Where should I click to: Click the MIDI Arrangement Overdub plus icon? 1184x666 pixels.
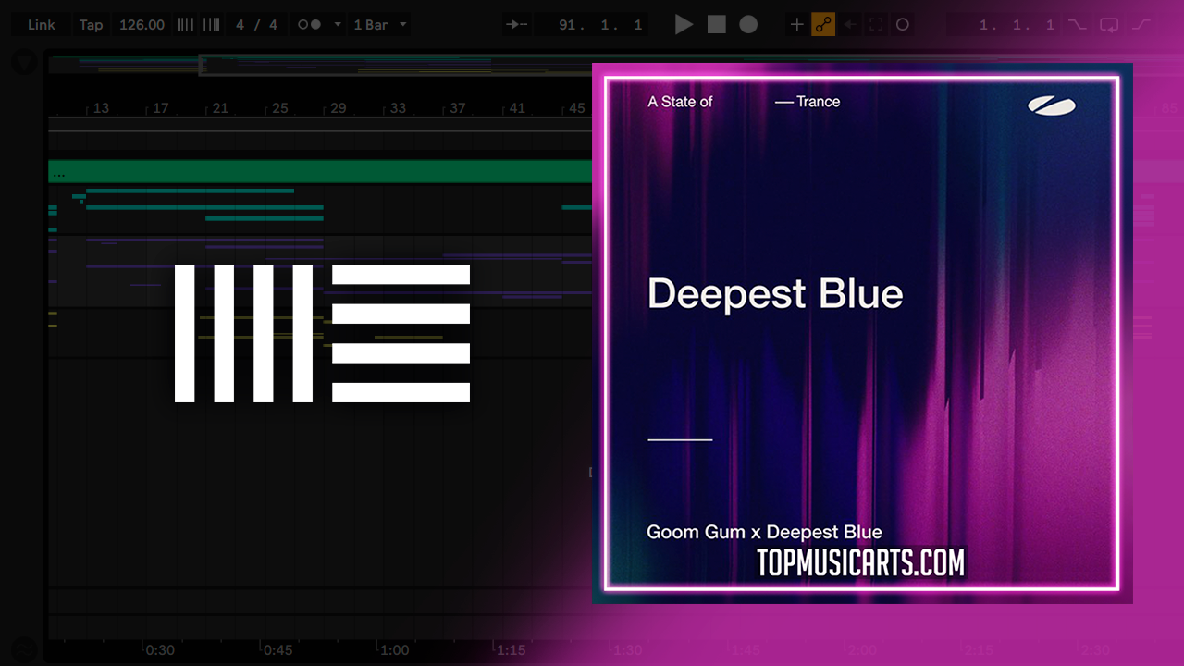click(x=796, y=25)
